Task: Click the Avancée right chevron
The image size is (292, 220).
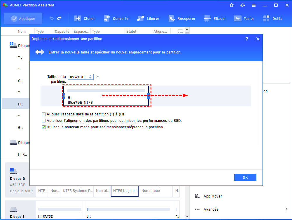Action: (286, 209)
